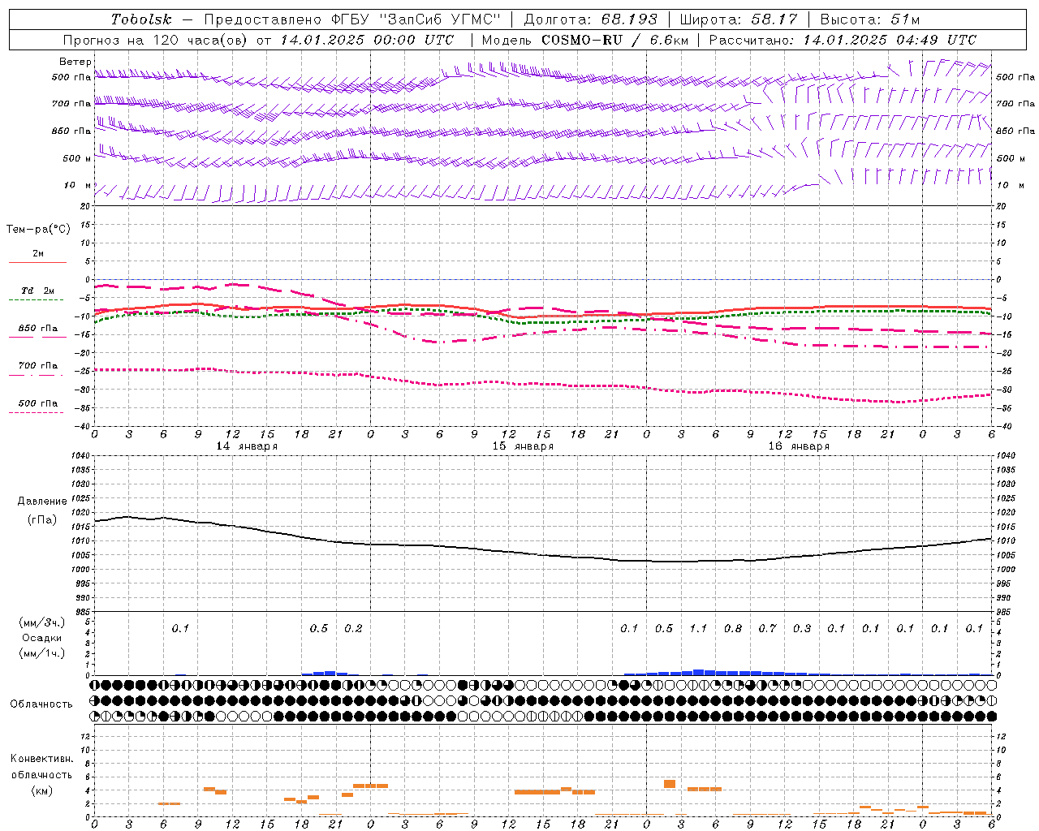
Task: Click 'Предоставлено ФГБУ "ЗапСиб УГМС"' provider text
Action: 352,19
